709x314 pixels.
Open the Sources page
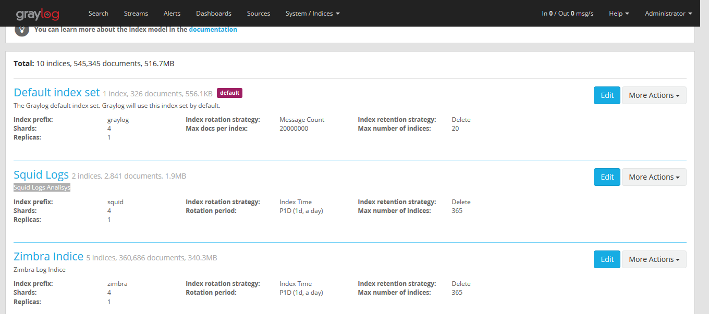[x=259, y=14]
